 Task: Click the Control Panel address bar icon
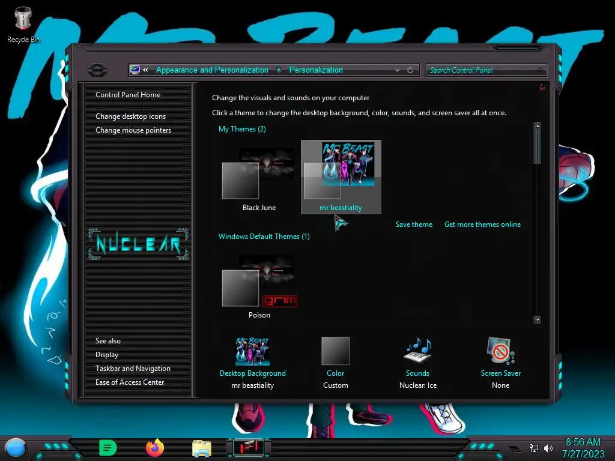[135, 70]
